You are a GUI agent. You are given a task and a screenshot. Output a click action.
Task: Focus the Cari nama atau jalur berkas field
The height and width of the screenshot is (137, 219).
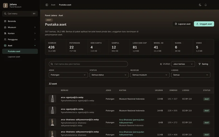point(88,64)
